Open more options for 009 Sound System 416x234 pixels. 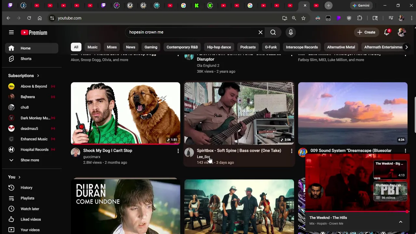405,151
